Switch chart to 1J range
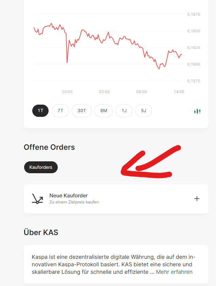This screenshot has width=216, height=286. (124, 110)
